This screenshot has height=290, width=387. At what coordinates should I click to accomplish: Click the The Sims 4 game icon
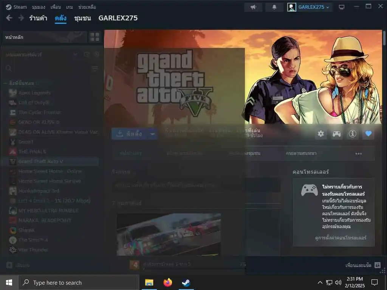pyautogui.click(x=12, y=240)
